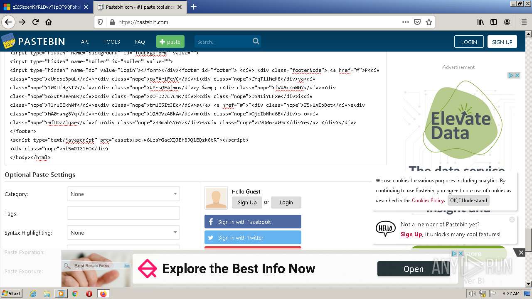Click the Open button on the banner ad
This screenshot has height=299, width=532.
coord(414,269)
